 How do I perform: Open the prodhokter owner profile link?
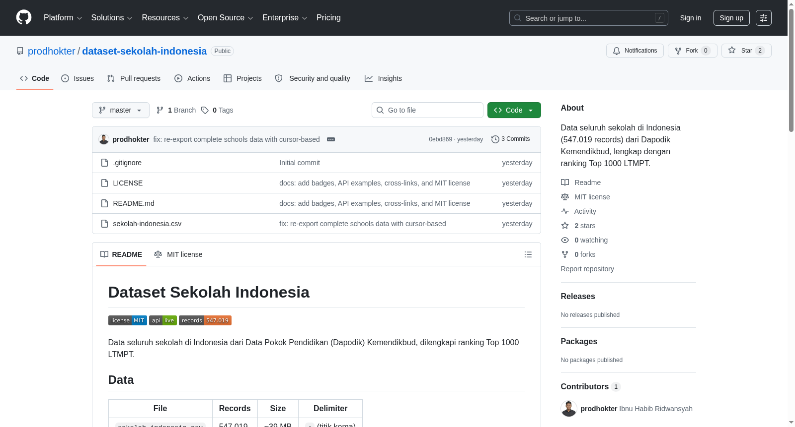click(x=52, y=51)
